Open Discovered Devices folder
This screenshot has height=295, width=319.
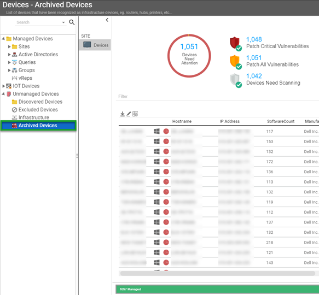[40, 102]
